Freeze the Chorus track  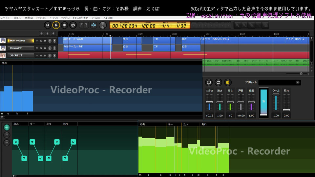pos(45,48)
